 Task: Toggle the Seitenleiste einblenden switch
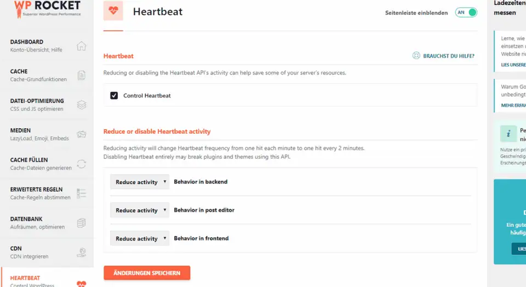click(466, 13)
